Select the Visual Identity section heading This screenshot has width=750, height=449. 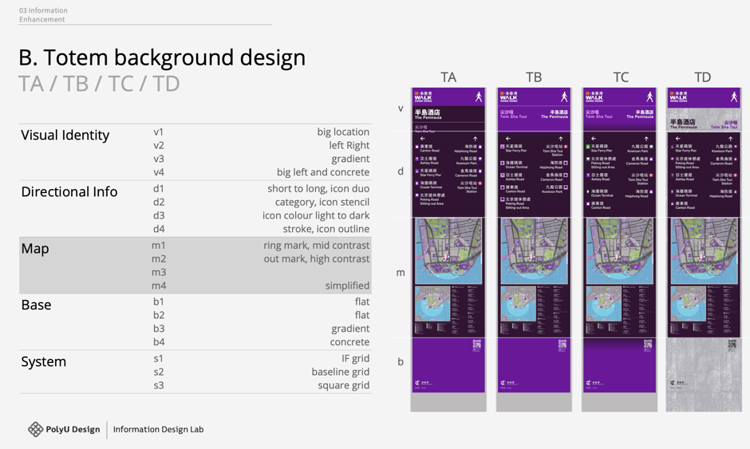(65, 135)
